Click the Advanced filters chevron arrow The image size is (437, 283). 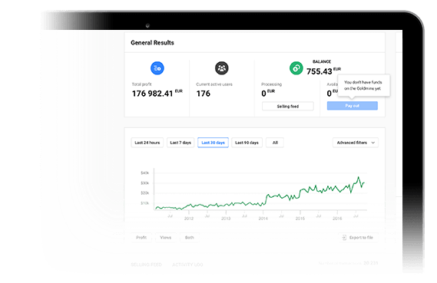click(x=373, y=143)
